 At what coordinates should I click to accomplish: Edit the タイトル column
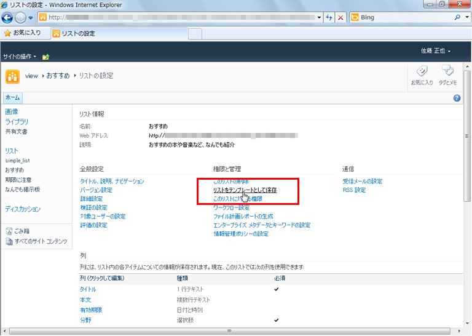[88, 289]
